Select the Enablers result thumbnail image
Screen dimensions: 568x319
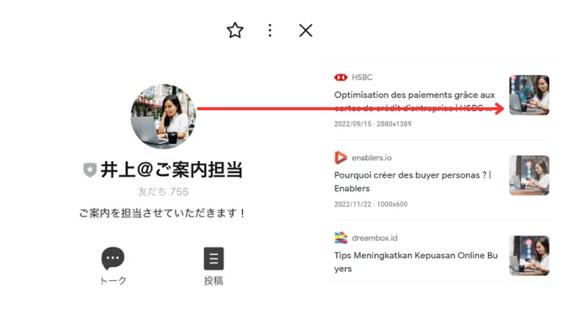pos(529,175)
